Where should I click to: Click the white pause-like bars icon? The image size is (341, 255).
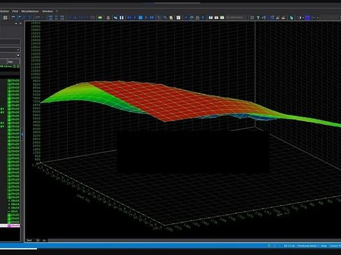(122, 18)
